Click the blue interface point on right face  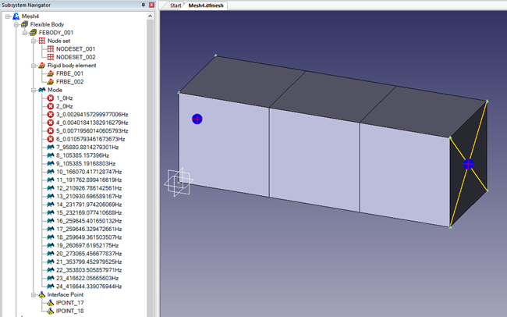[x=468, y=164]
